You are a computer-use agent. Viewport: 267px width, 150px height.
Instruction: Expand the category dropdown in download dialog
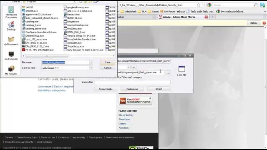(128, 67)
